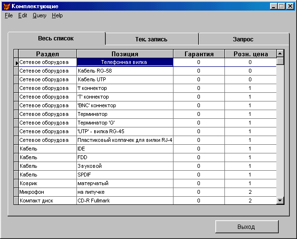This screenshot has width=297, height=239.
Task: Select the Терминатор 'G' cell
Action: pyautogui.click(x=125, y=123)
